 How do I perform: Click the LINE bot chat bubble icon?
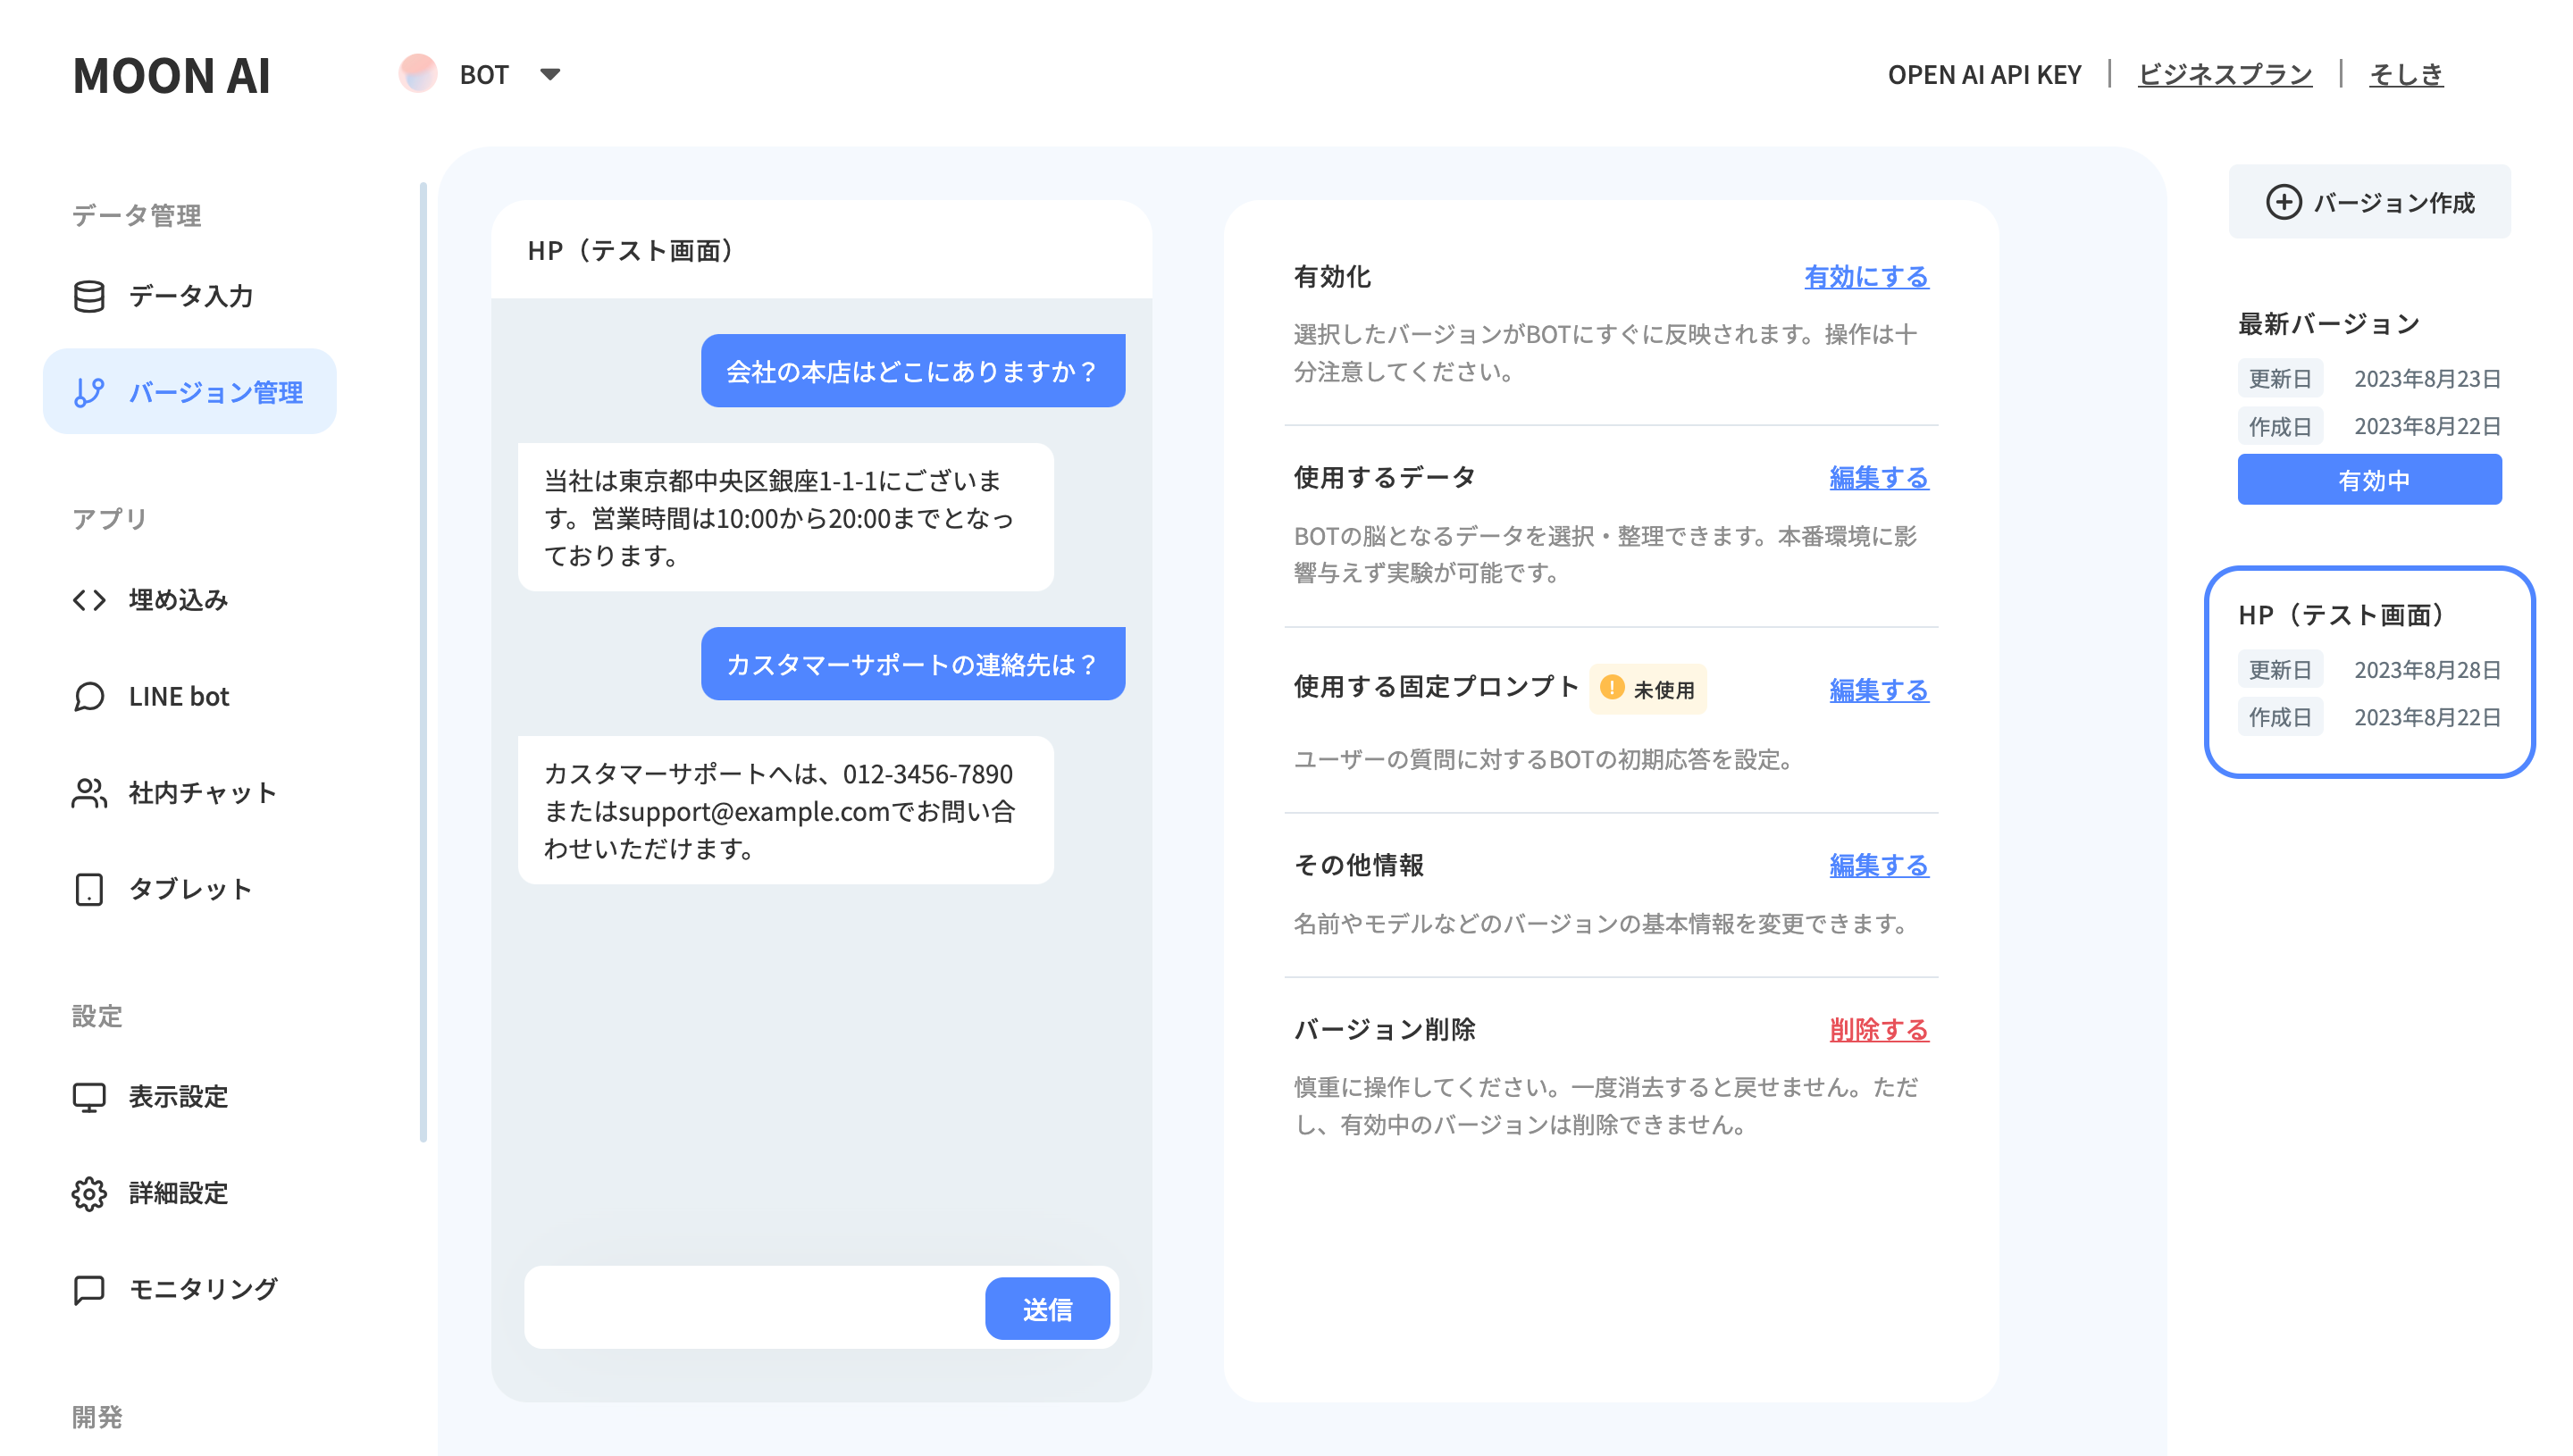click(x=89, y=696)
